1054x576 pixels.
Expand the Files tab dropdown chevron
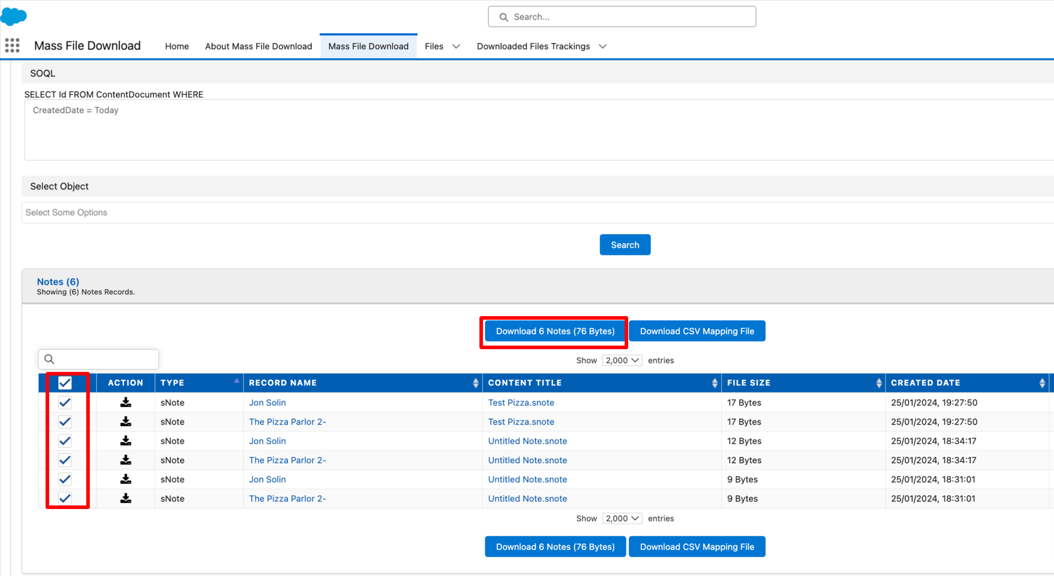click(x=456, y=46)
